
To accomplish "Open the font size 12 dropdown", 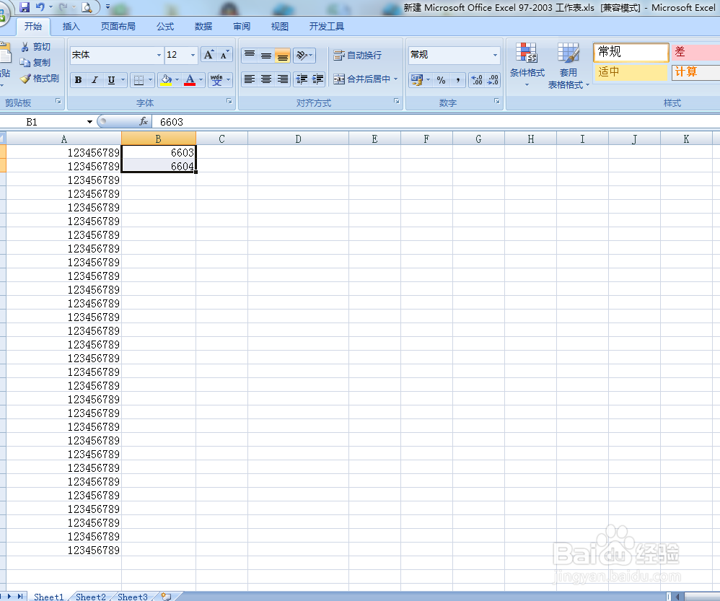I will (193, 55).
